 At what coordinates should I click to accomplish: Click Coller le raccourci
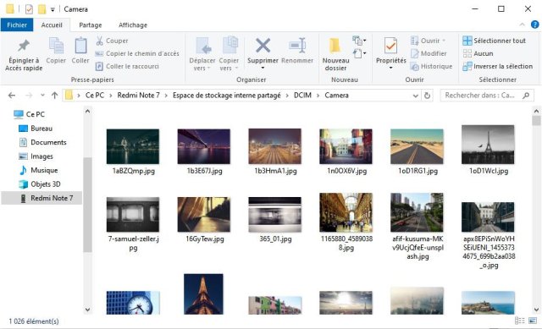[127, 66]
